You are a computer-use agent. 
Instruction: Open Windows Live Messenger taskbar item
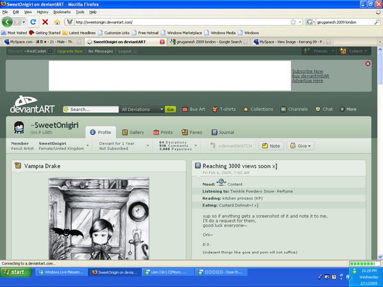pos(61,272)
